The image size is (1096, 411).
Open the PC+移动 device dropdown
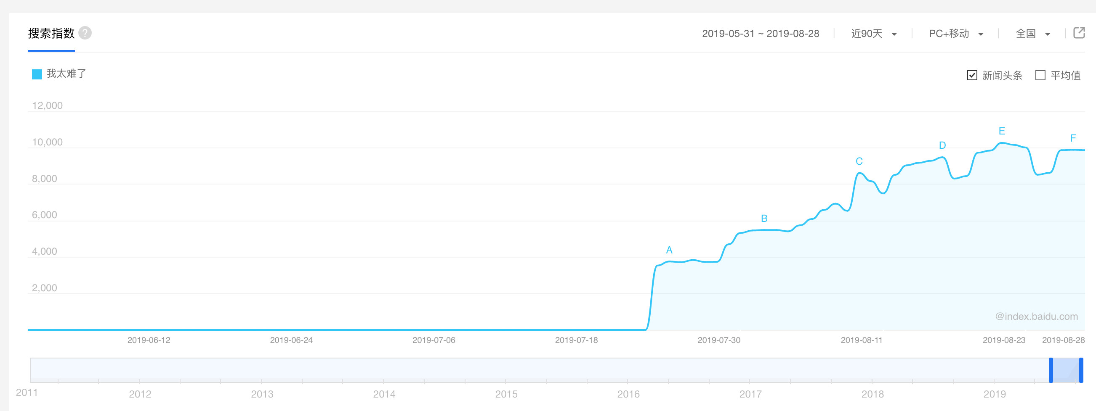955,34
